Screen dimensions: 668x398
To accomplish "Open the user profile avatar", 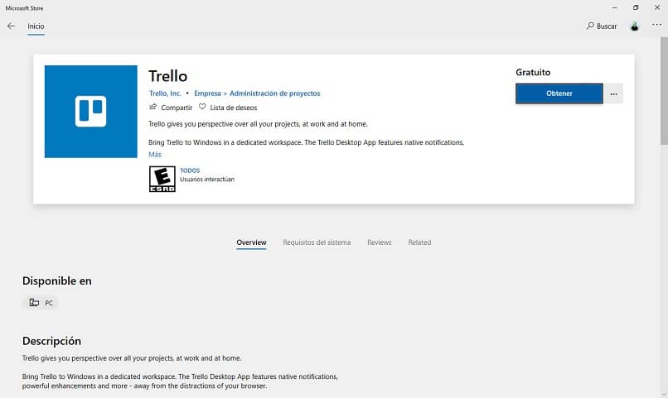I will (x=635, y=26).
